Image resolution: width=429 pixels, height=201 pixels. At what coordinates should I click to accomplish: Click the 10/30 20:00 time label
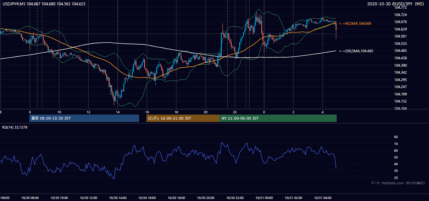tap(205, 198)
